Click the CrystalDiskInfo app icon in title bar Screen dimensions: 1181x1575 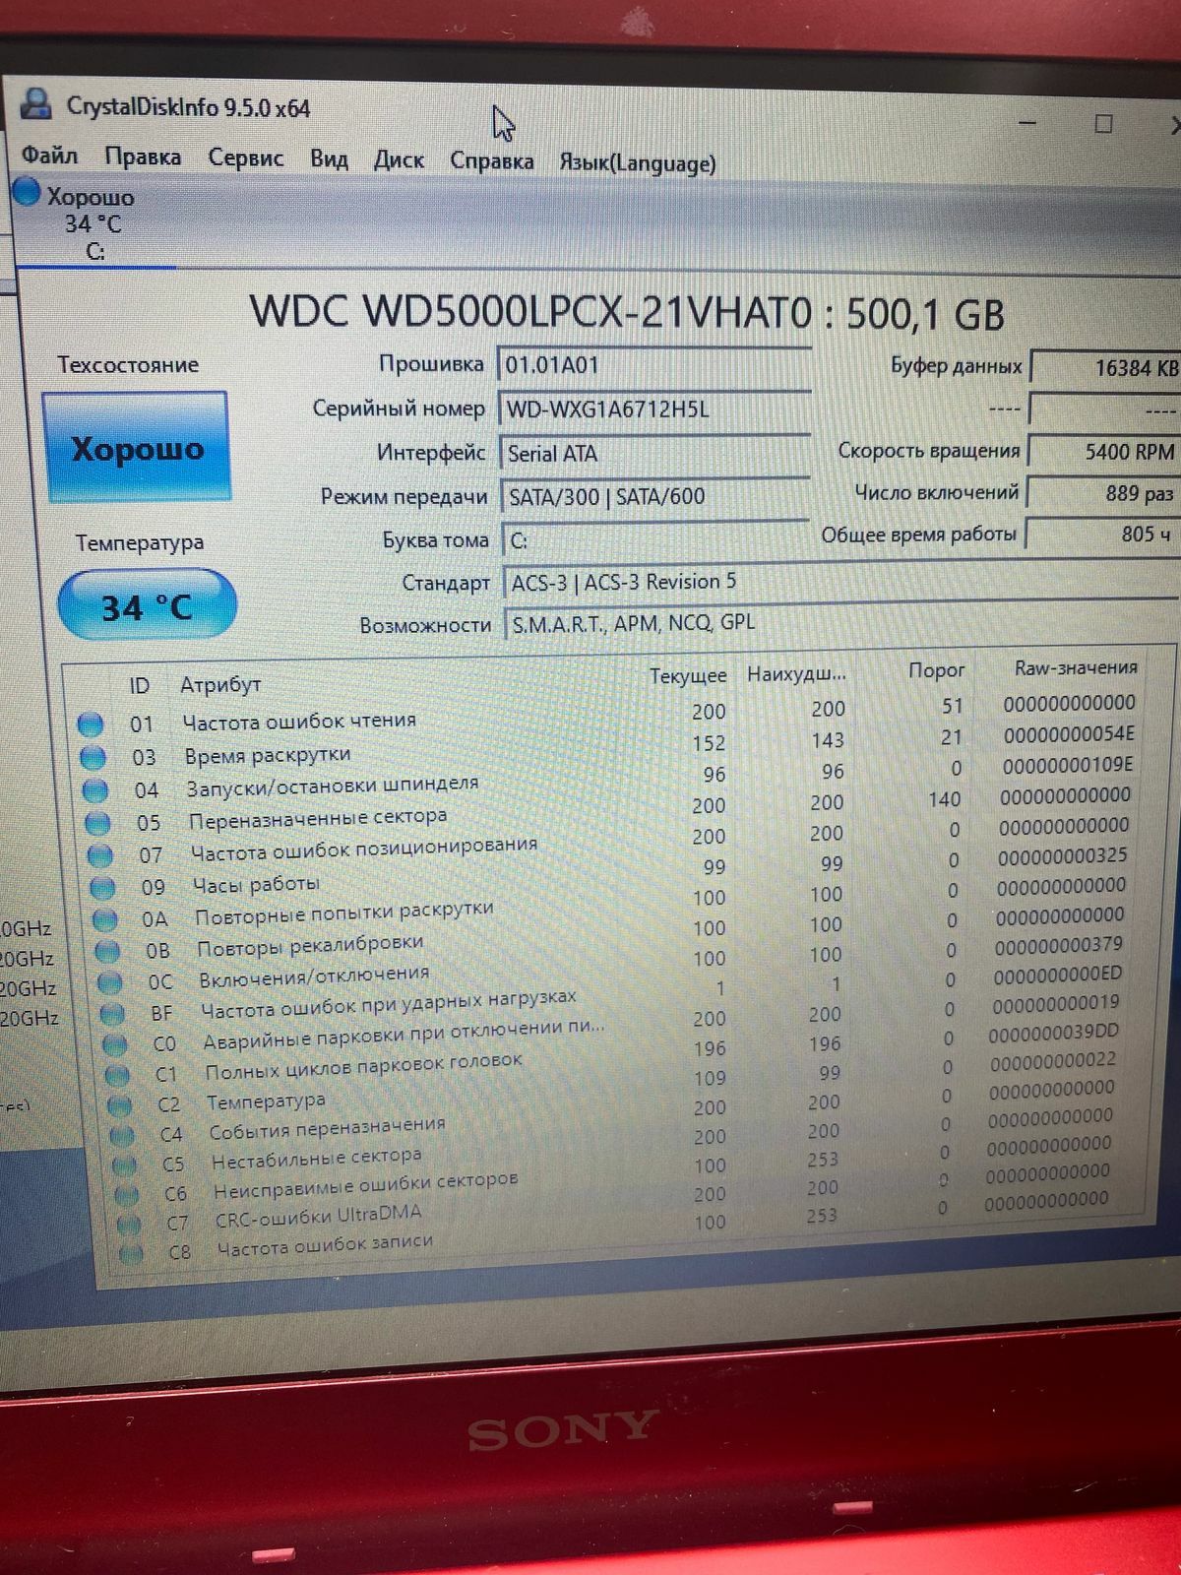tap(36, 103)
